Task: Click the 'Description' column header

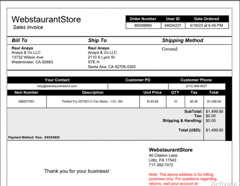Action: (93, 93)
